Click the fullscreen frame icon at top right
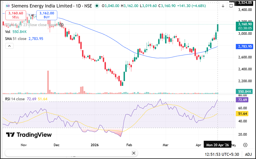This screenshot has width=256, height=159. pos(231,6)
